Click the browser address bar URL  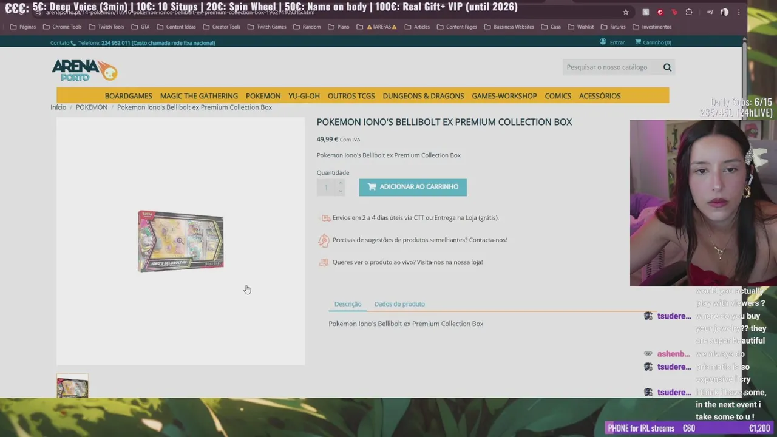180,12
